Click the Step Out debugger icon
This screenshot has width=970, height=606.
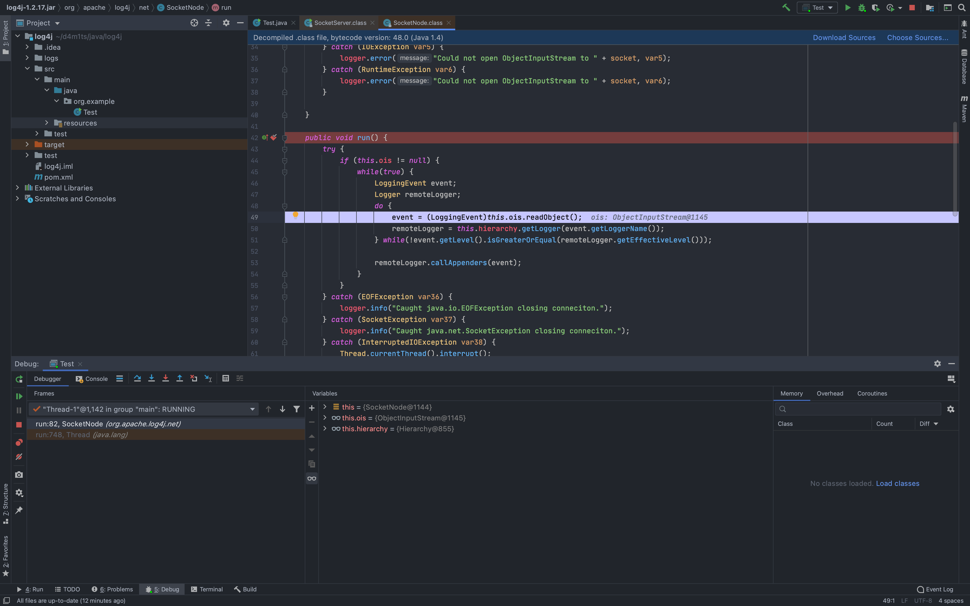[179, 378]
